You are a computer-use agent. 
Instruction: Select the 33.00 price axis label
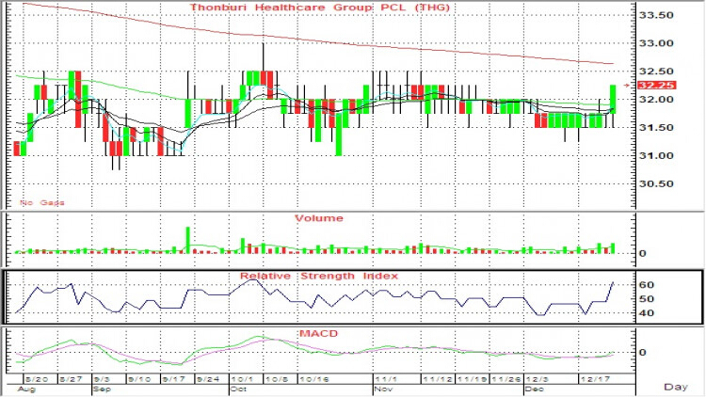pos(656,43)
